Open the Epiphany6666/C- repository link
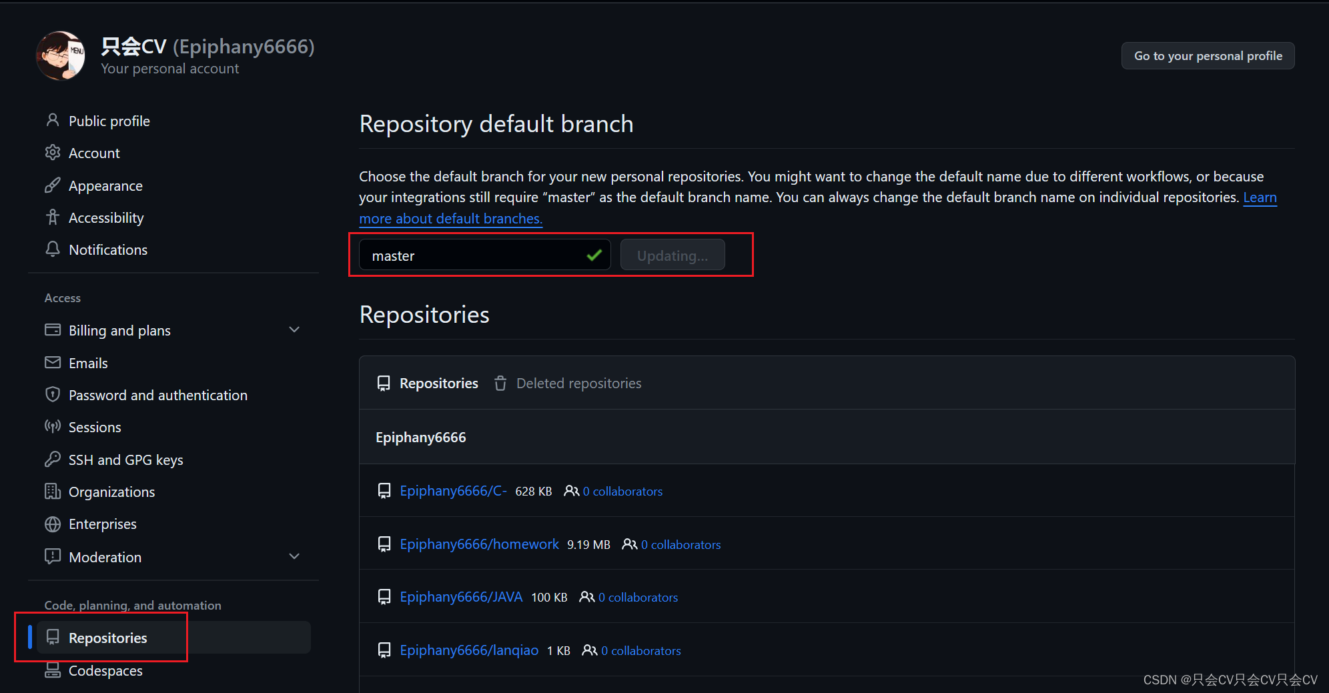The height and width of the screenshot is (693, 1329). coord(453,491)
